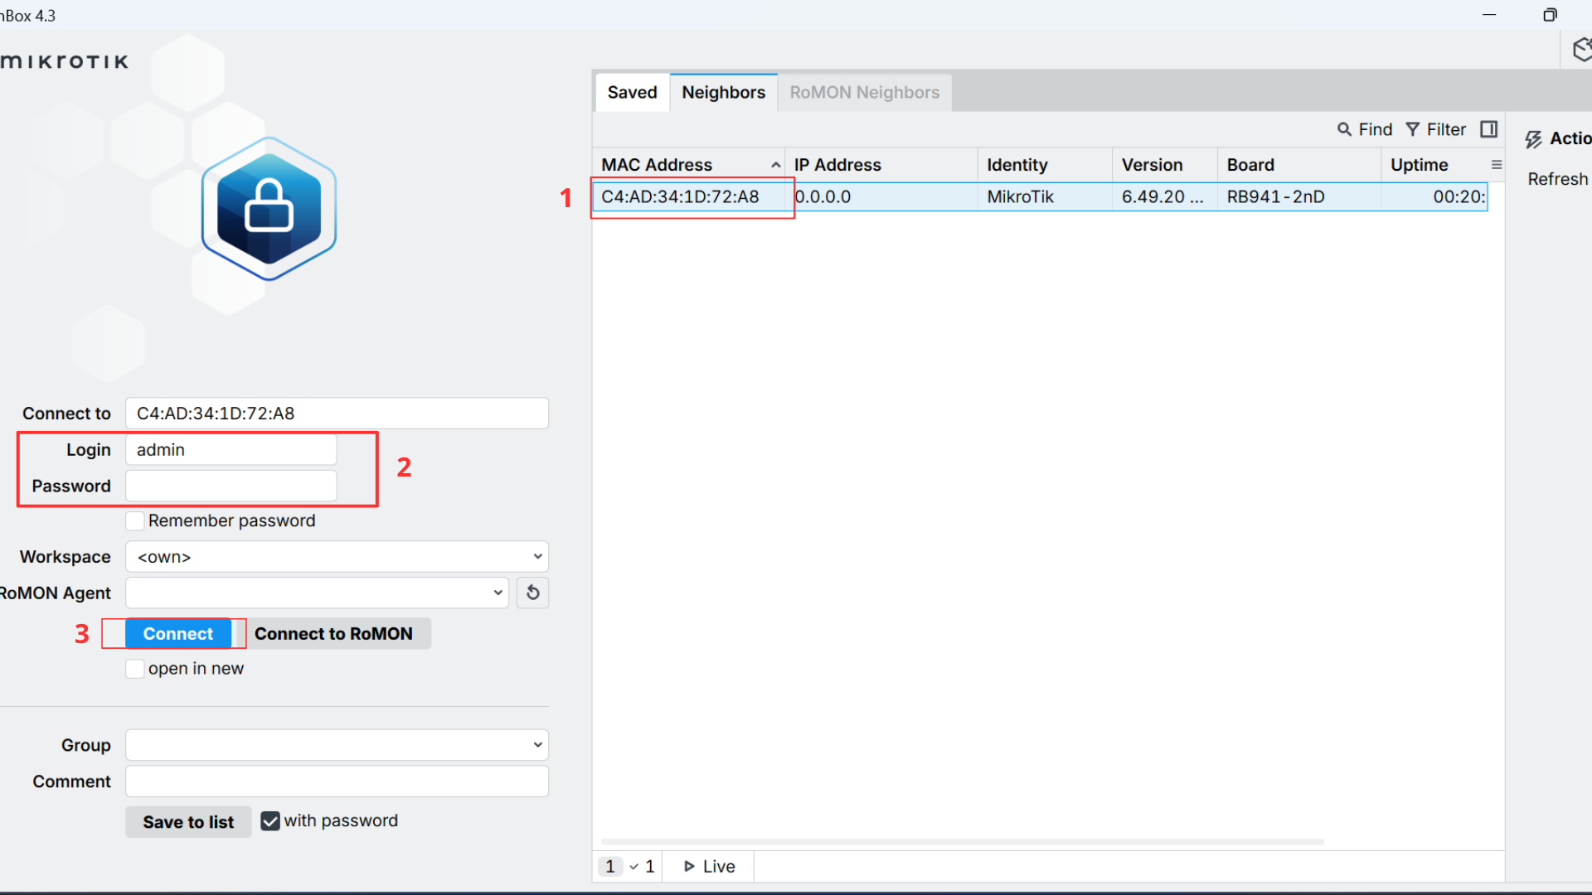Image resolution: width=1592 pixels, height=895 pixels.
Task: Click the Identity column header
Action: click(1045, 165)
